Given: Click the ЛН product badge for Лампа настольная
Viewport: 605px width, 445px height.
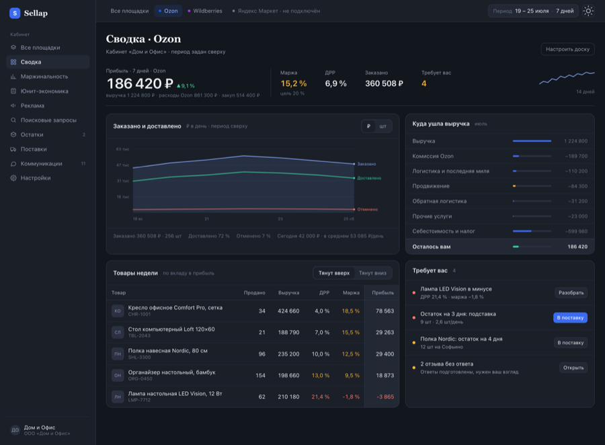Looking at the screenshot, I should coord(118,397).
